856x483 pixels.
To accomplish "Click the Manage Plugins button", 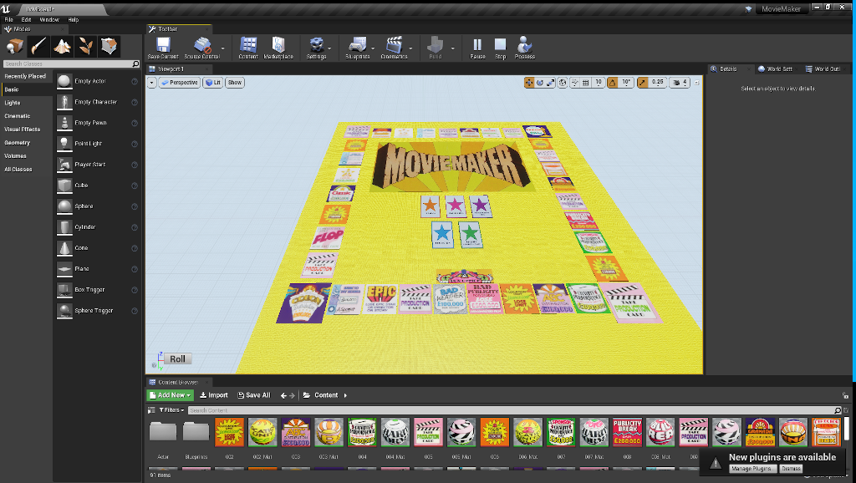I will [752, 469].
